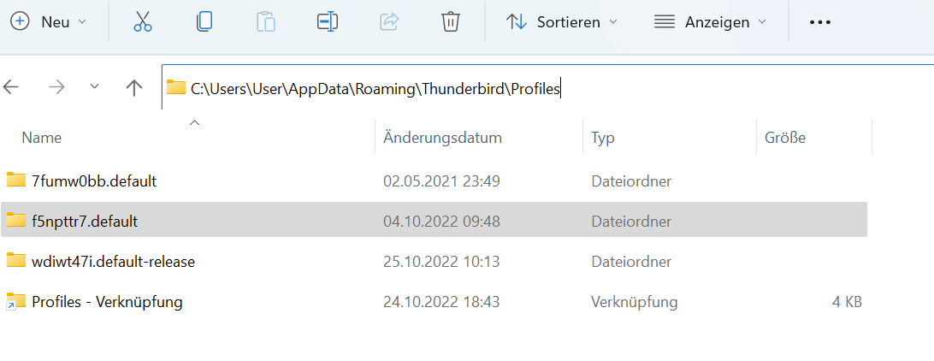Click the Rename icon in toolbar

click(327, 21)
